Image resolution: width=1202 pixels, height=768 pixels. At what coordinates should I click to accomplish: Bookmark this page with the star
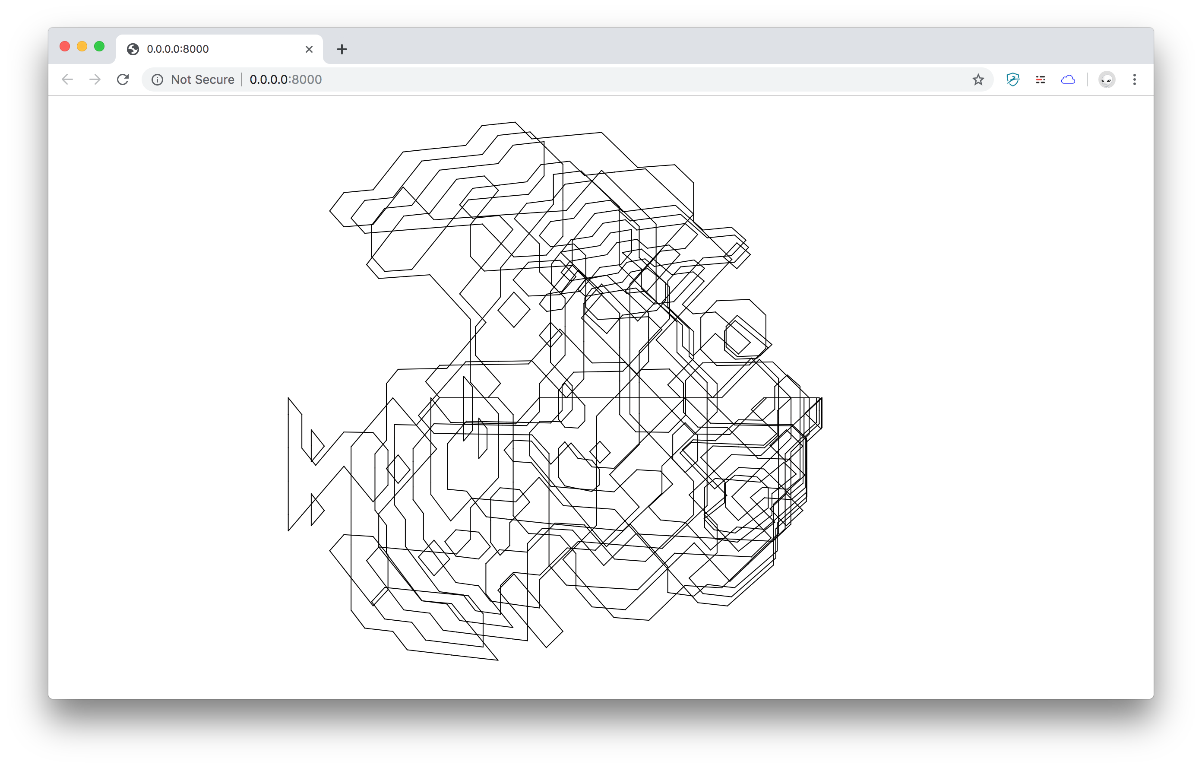click(978, 79)
